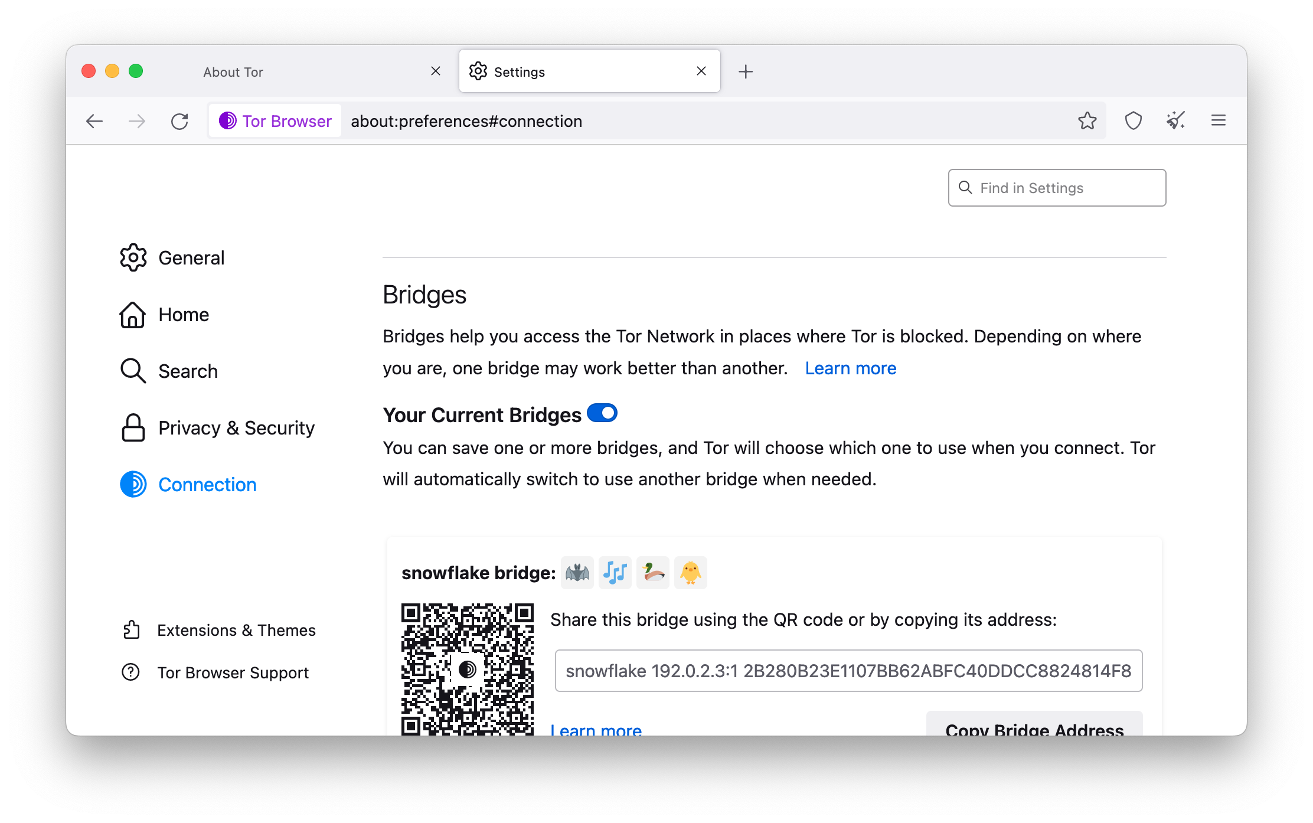Click the bat emoji on snowflake bridge
The image size is (1313, 823).
click(x=577, y=572)
